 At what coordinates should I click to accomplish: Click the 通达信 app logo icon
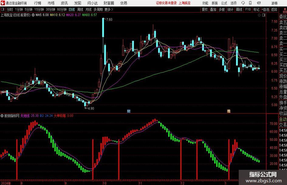2,3
